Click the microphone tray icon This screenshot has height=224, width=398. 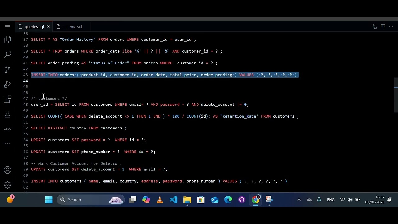319,200
